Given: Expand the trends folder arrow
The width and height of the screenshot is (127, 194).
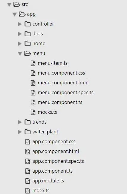Looking at the screenshot, I should click(x=20, y=122).
